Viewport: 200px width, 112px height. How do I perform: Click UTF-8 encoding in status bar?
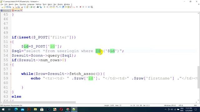181,105
